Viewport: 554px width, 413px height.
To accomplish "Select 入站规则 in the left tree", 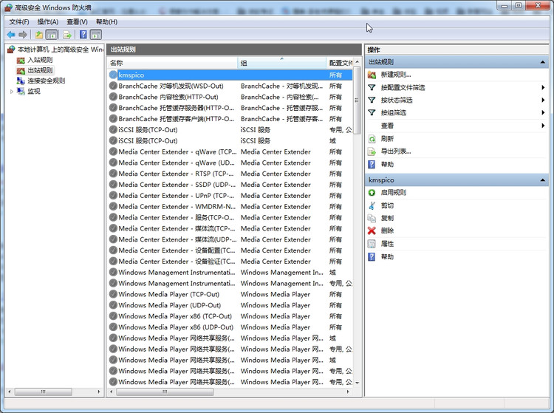I will coord(39,60).
